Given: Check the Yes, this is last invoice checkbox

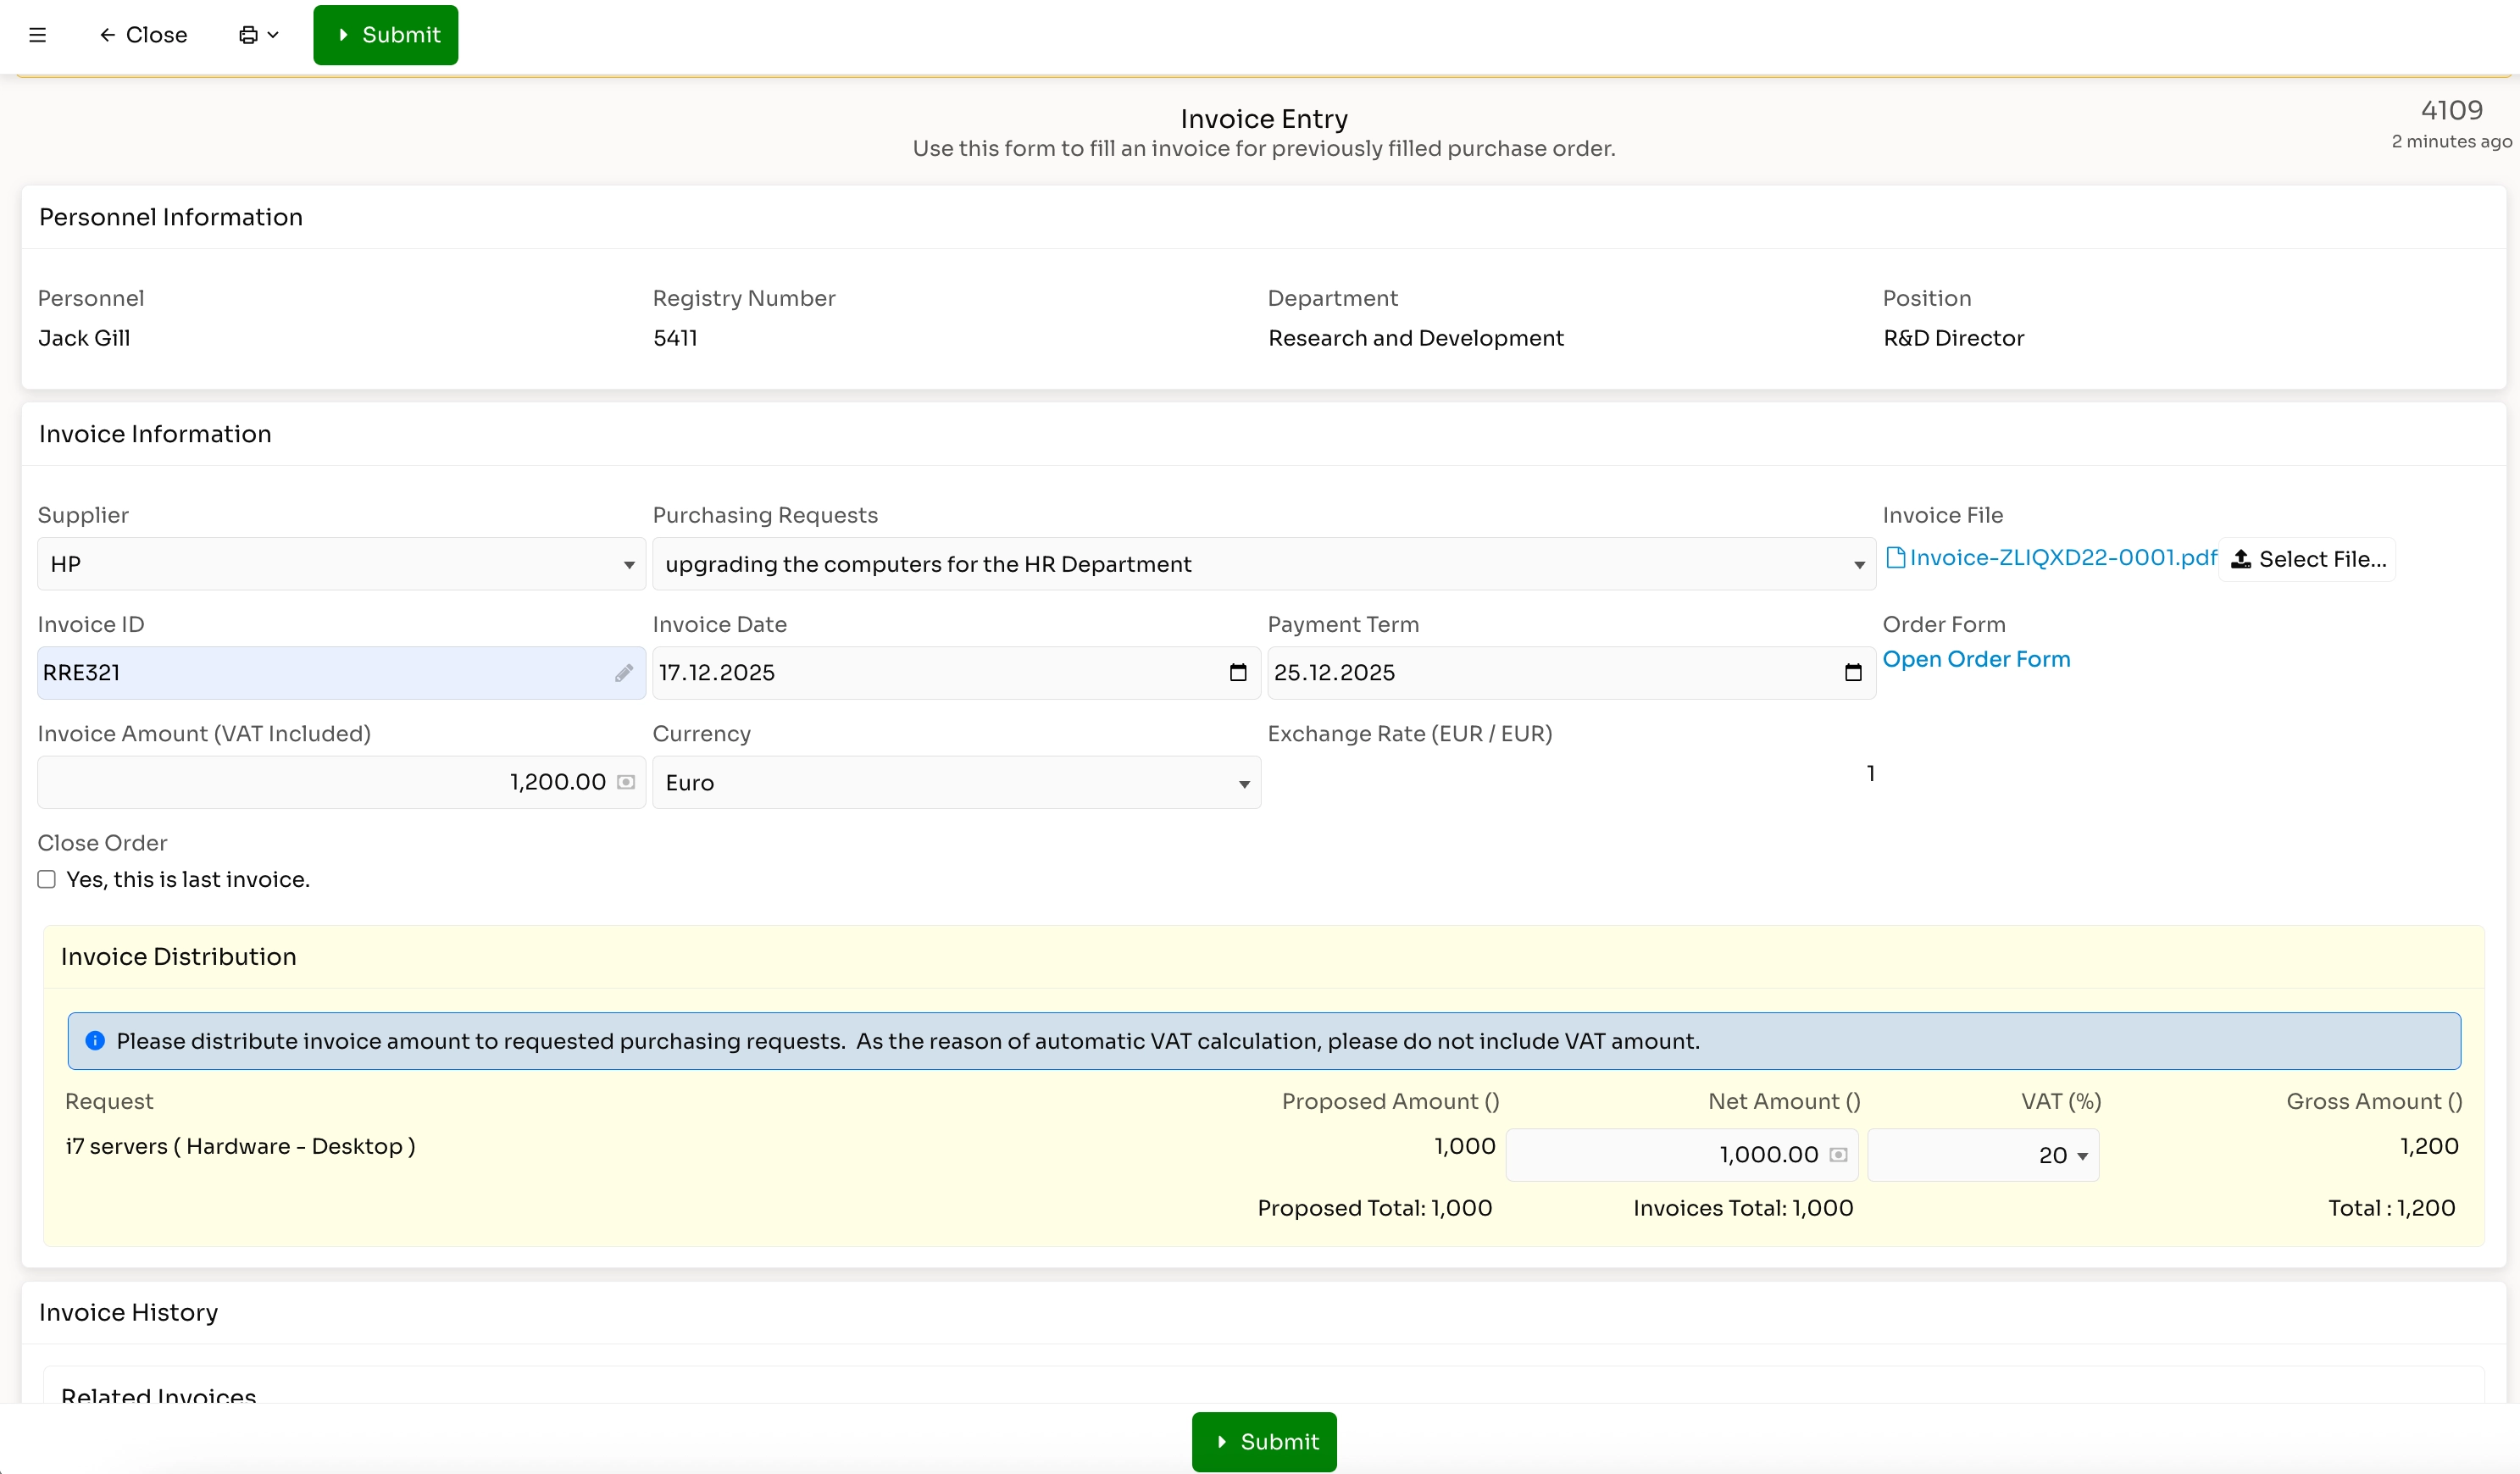Looking at the screenshot, I should click(x=46, y=879).
